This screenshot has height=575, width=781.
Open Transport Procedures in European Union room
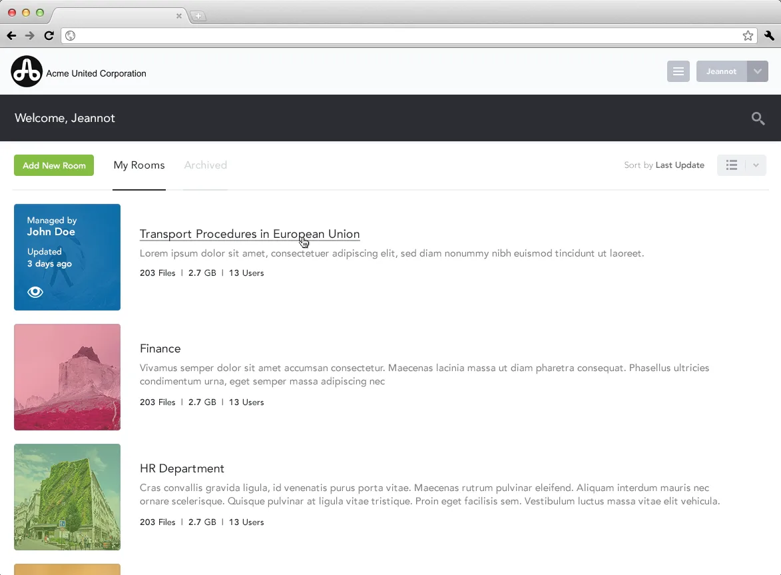tap(250, 234)
